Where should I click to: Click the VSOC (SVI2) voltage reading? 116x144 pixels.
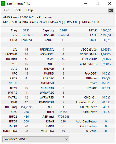[106, 50]
